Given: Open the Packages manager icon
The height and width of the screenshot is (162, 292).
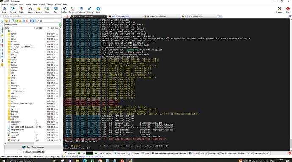Looking at the screenshot, I should point(81,10).
